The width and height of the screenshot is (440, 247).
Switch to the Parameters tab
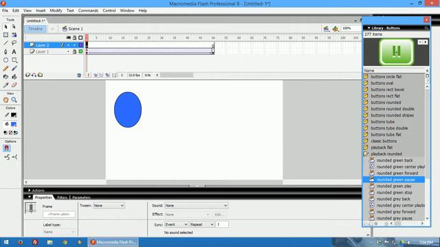point(81,198)
